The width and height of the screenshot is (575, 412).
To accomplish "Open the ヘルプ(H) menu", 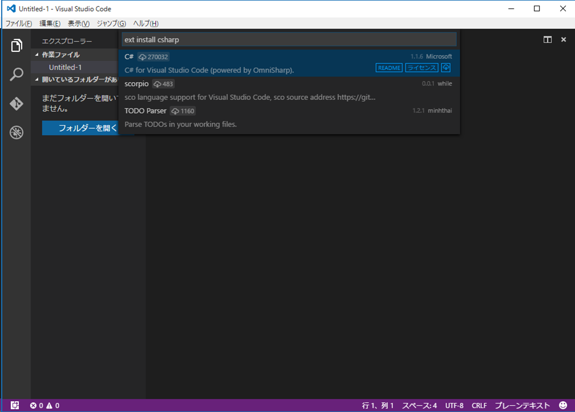I will pyautogui.click(x=146, y=23).
